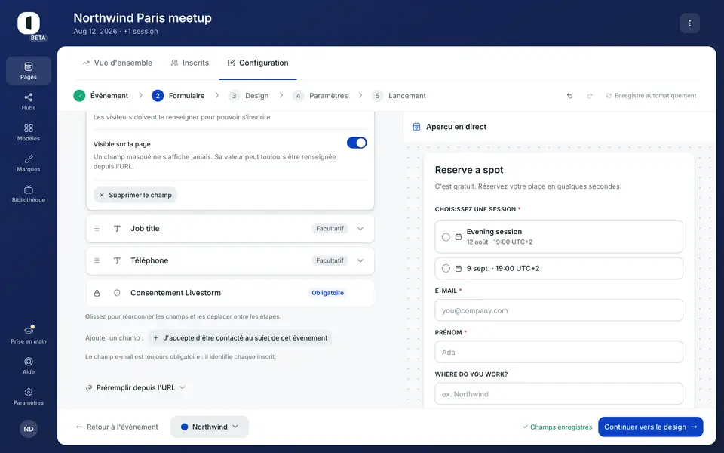Go to Hubs in the sidebar

[x=29, y=101]
